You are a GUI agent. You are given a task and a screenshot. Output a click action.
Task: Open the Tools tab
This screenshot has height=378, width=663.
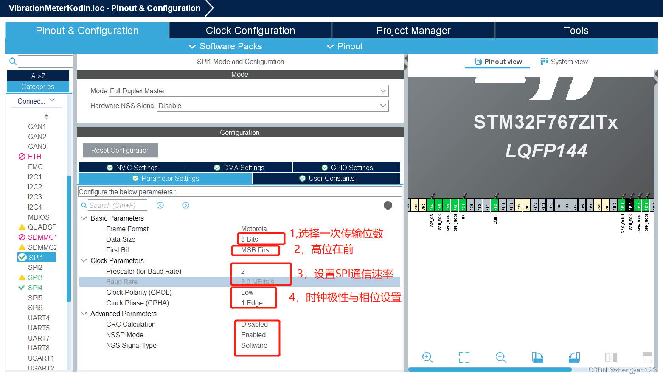(576, 31)
